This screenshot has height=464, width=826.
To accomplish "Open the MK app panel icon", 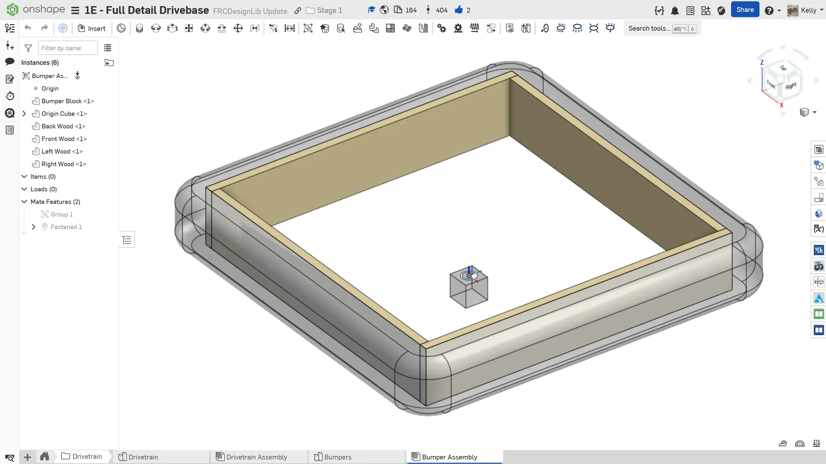I will click(x=819, y=250).
